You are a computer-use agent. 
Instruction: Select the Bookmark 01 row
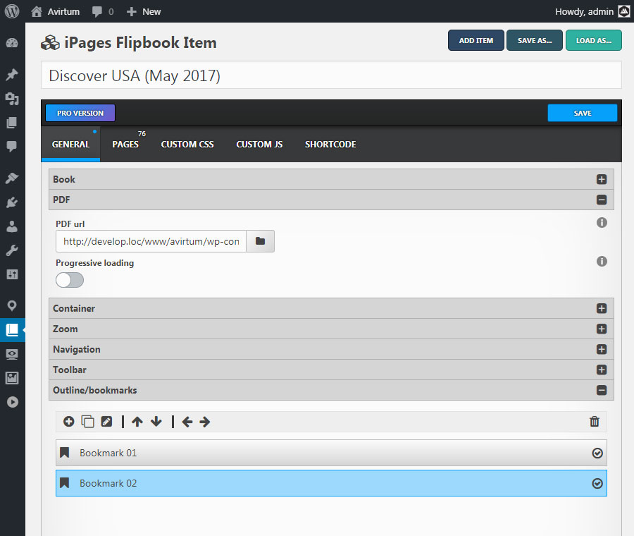click(x=331, y=453)
